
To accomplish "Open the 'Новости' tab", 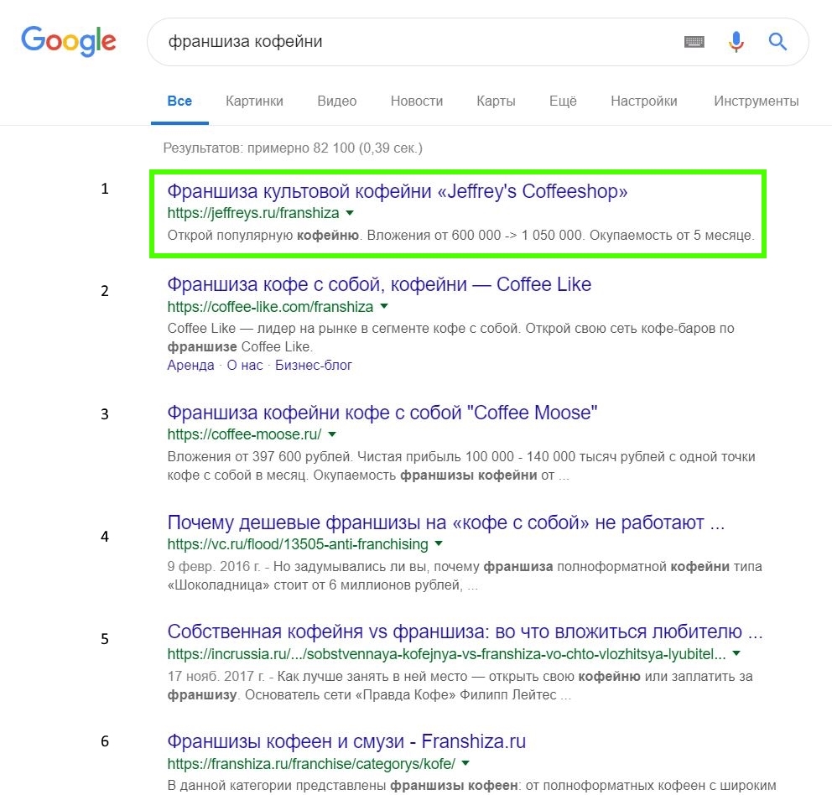I will coord(417,101).
